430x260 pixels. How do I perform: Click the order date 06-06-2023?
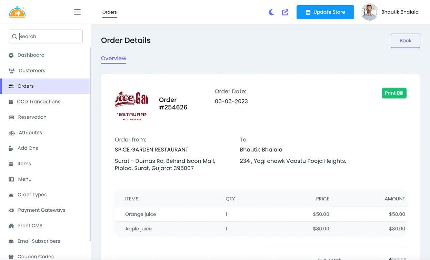pos(231,101)
